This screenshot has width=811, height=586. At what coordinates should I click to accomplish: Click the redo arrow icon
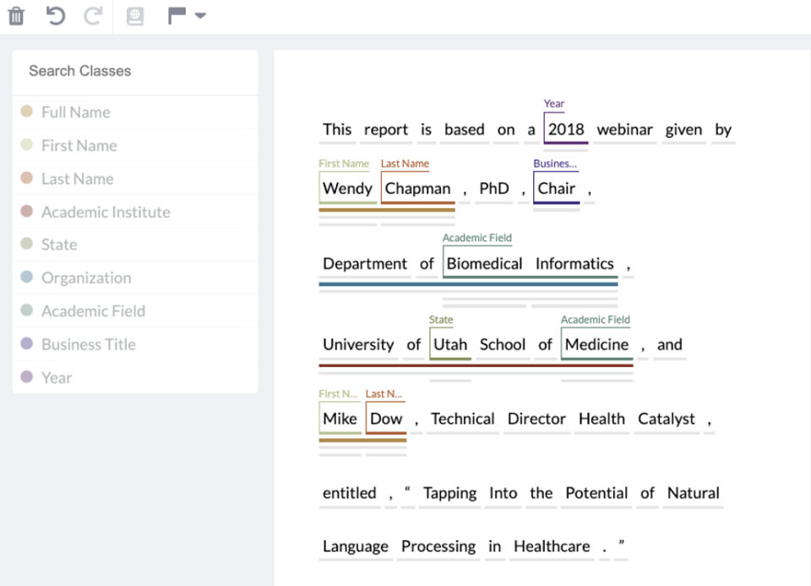click(91, 15)
